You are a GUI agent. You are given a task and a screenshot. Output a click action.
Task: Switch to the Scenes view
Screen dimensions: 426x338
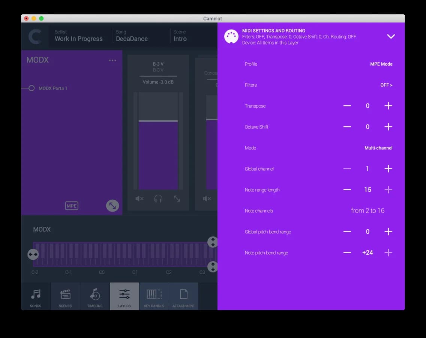point(65,296)
